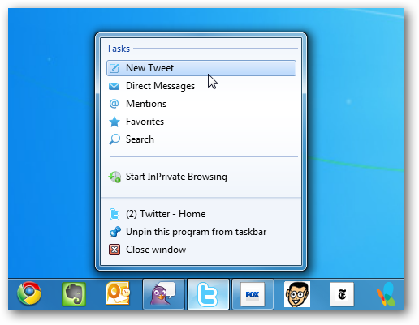The height and width of the screenshot is (325, 419).
Task: Open Direct Messages task
Action: point(201,86)
